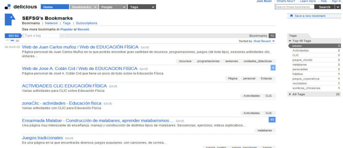Select the personal tag
This screenshot has height=148, width=343.
[x=249, y=79]
